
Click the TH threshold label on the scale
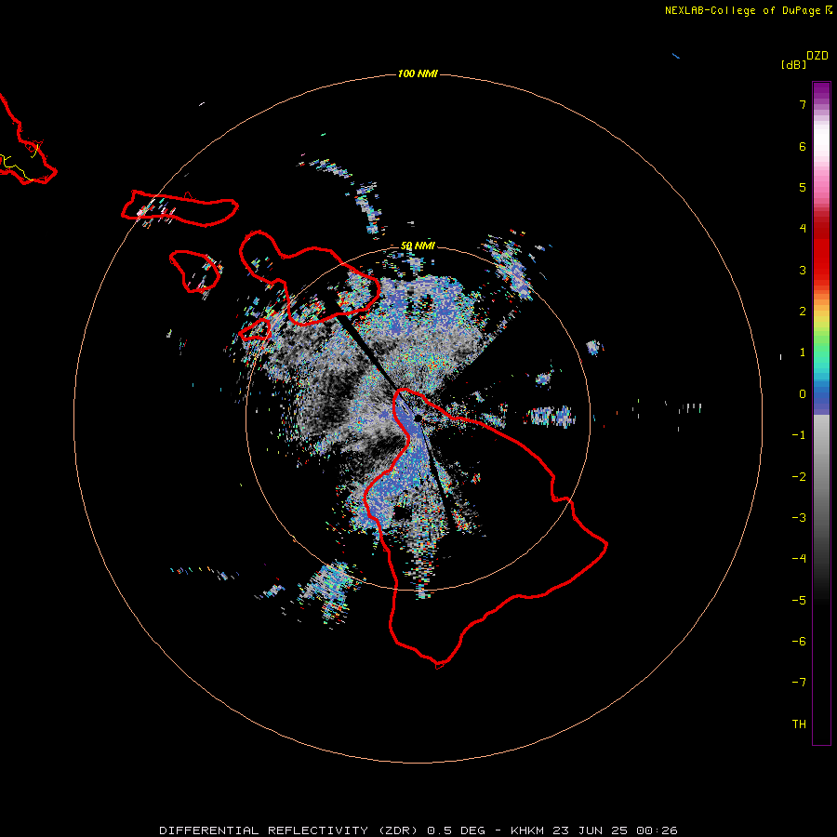(799, 724)
